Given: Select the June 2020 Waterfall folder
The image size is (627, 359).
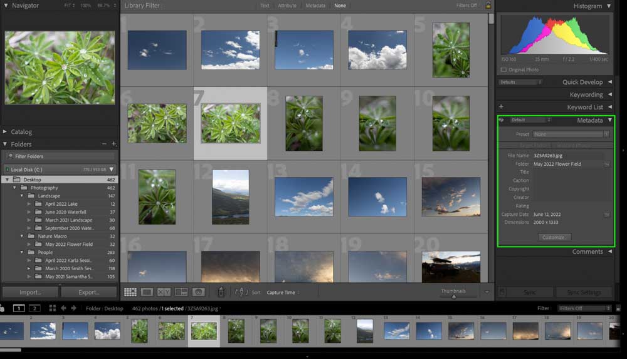Looking at the screenshot, I should pyautogui.click(x=66, y=212).
